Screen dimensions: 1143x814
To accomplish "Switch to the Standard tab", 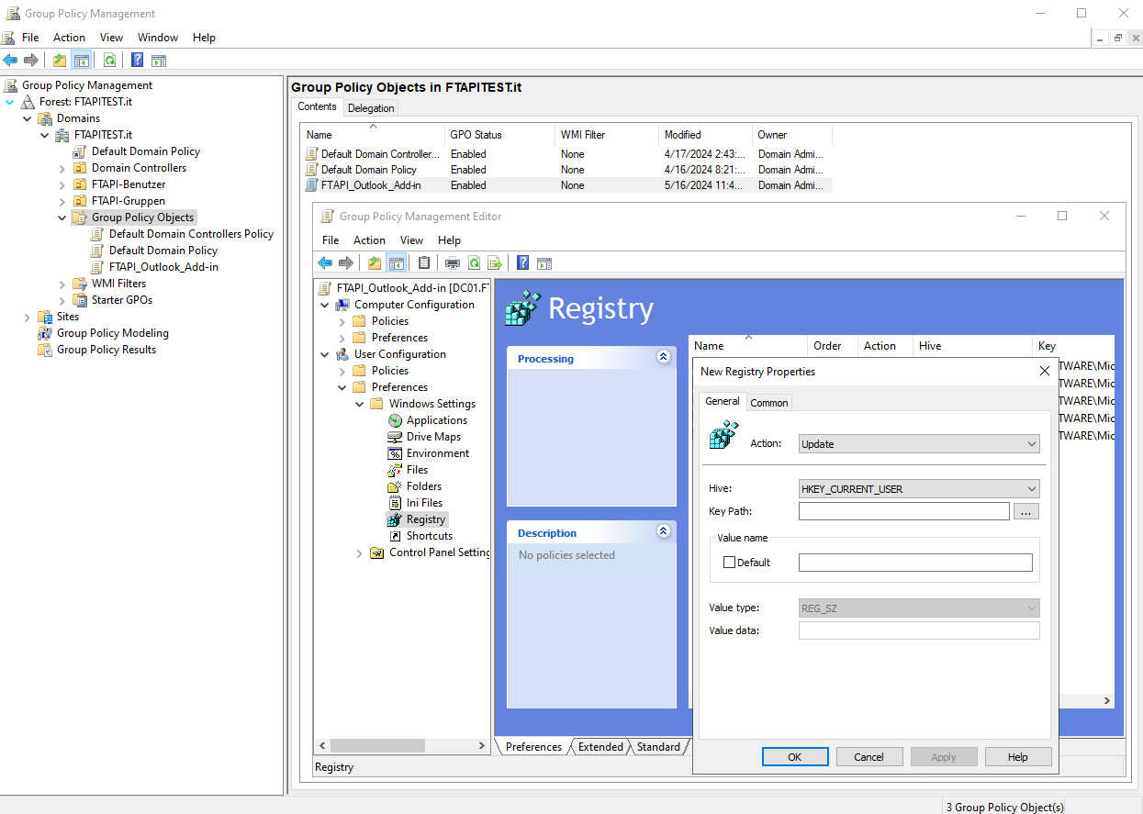I will coord(658,747).
